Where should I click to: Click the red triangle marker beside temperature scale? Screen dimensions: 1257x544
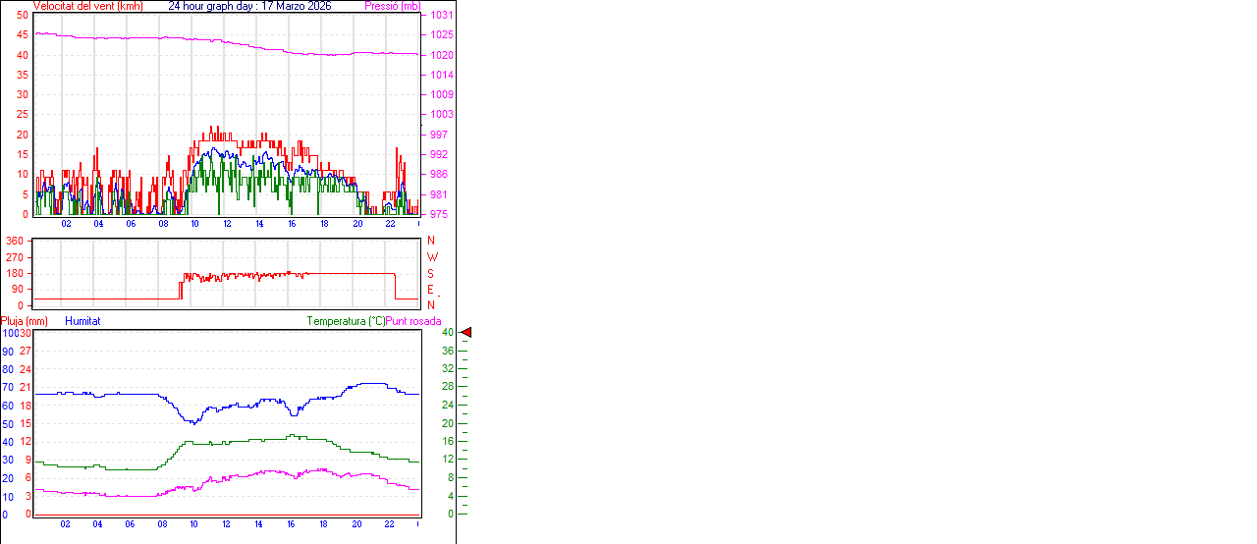466,333
